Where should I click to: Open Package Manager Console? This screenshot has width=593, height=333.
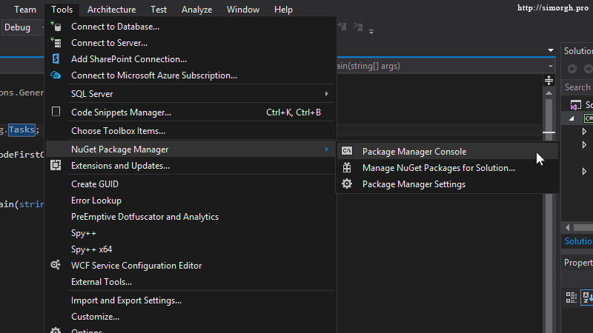coord(448,152)
